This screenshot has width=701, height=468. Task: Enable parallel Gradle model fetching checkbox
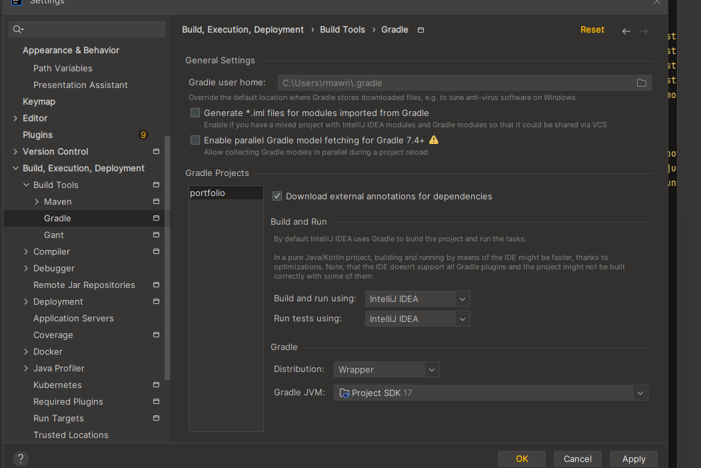point(195,140)
